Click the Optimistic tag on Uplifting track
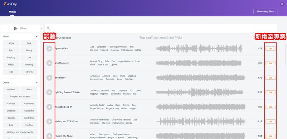The width and height of the screenshot is (287, 139). pos(116,94)
